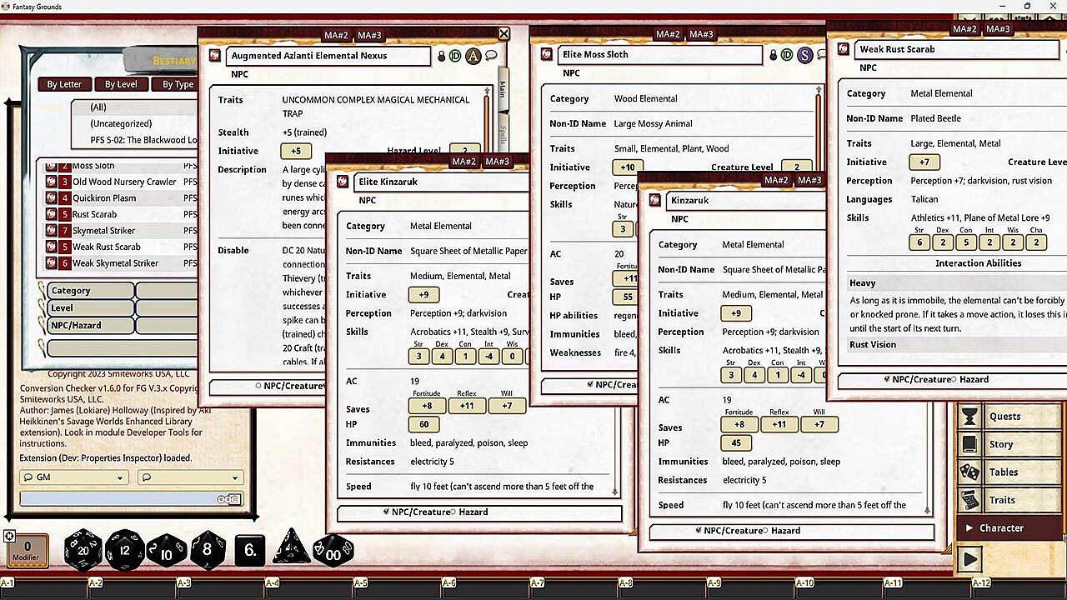The height and width of the screenshot is (600, 1067).
Task: Open the Category filter dropdown in Bestiary
Action: tap(167, 291)
